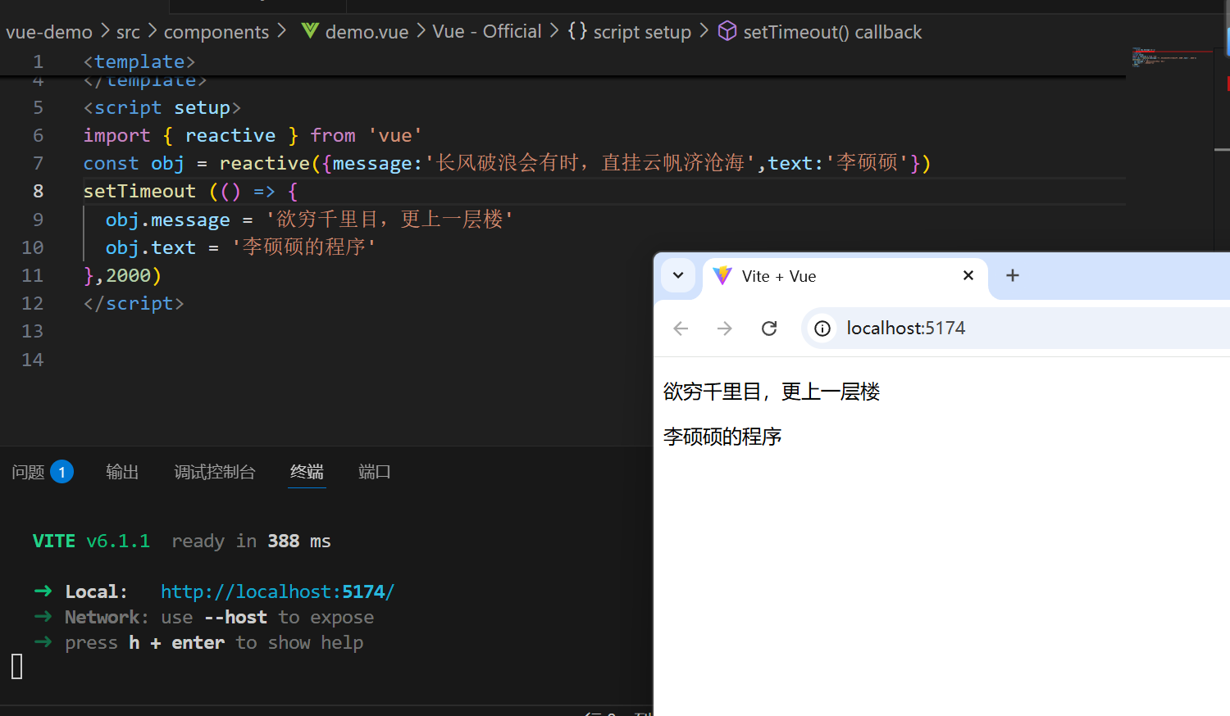The width and height of the screenshot is (1230, 716).
Task: Switch to the 输出 panel tab
Action: (x=122, y=472)
